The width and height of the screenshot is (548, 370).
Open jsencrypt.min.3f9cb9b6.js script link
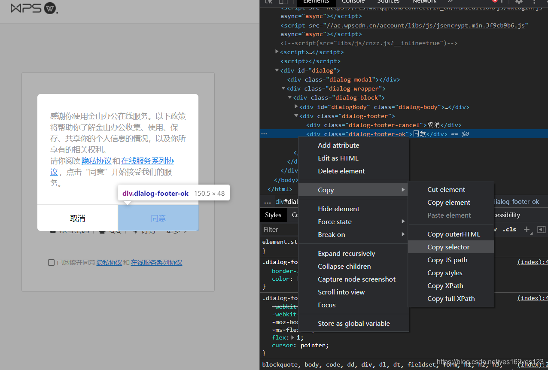pyautogui.click(x=426, y=25)
